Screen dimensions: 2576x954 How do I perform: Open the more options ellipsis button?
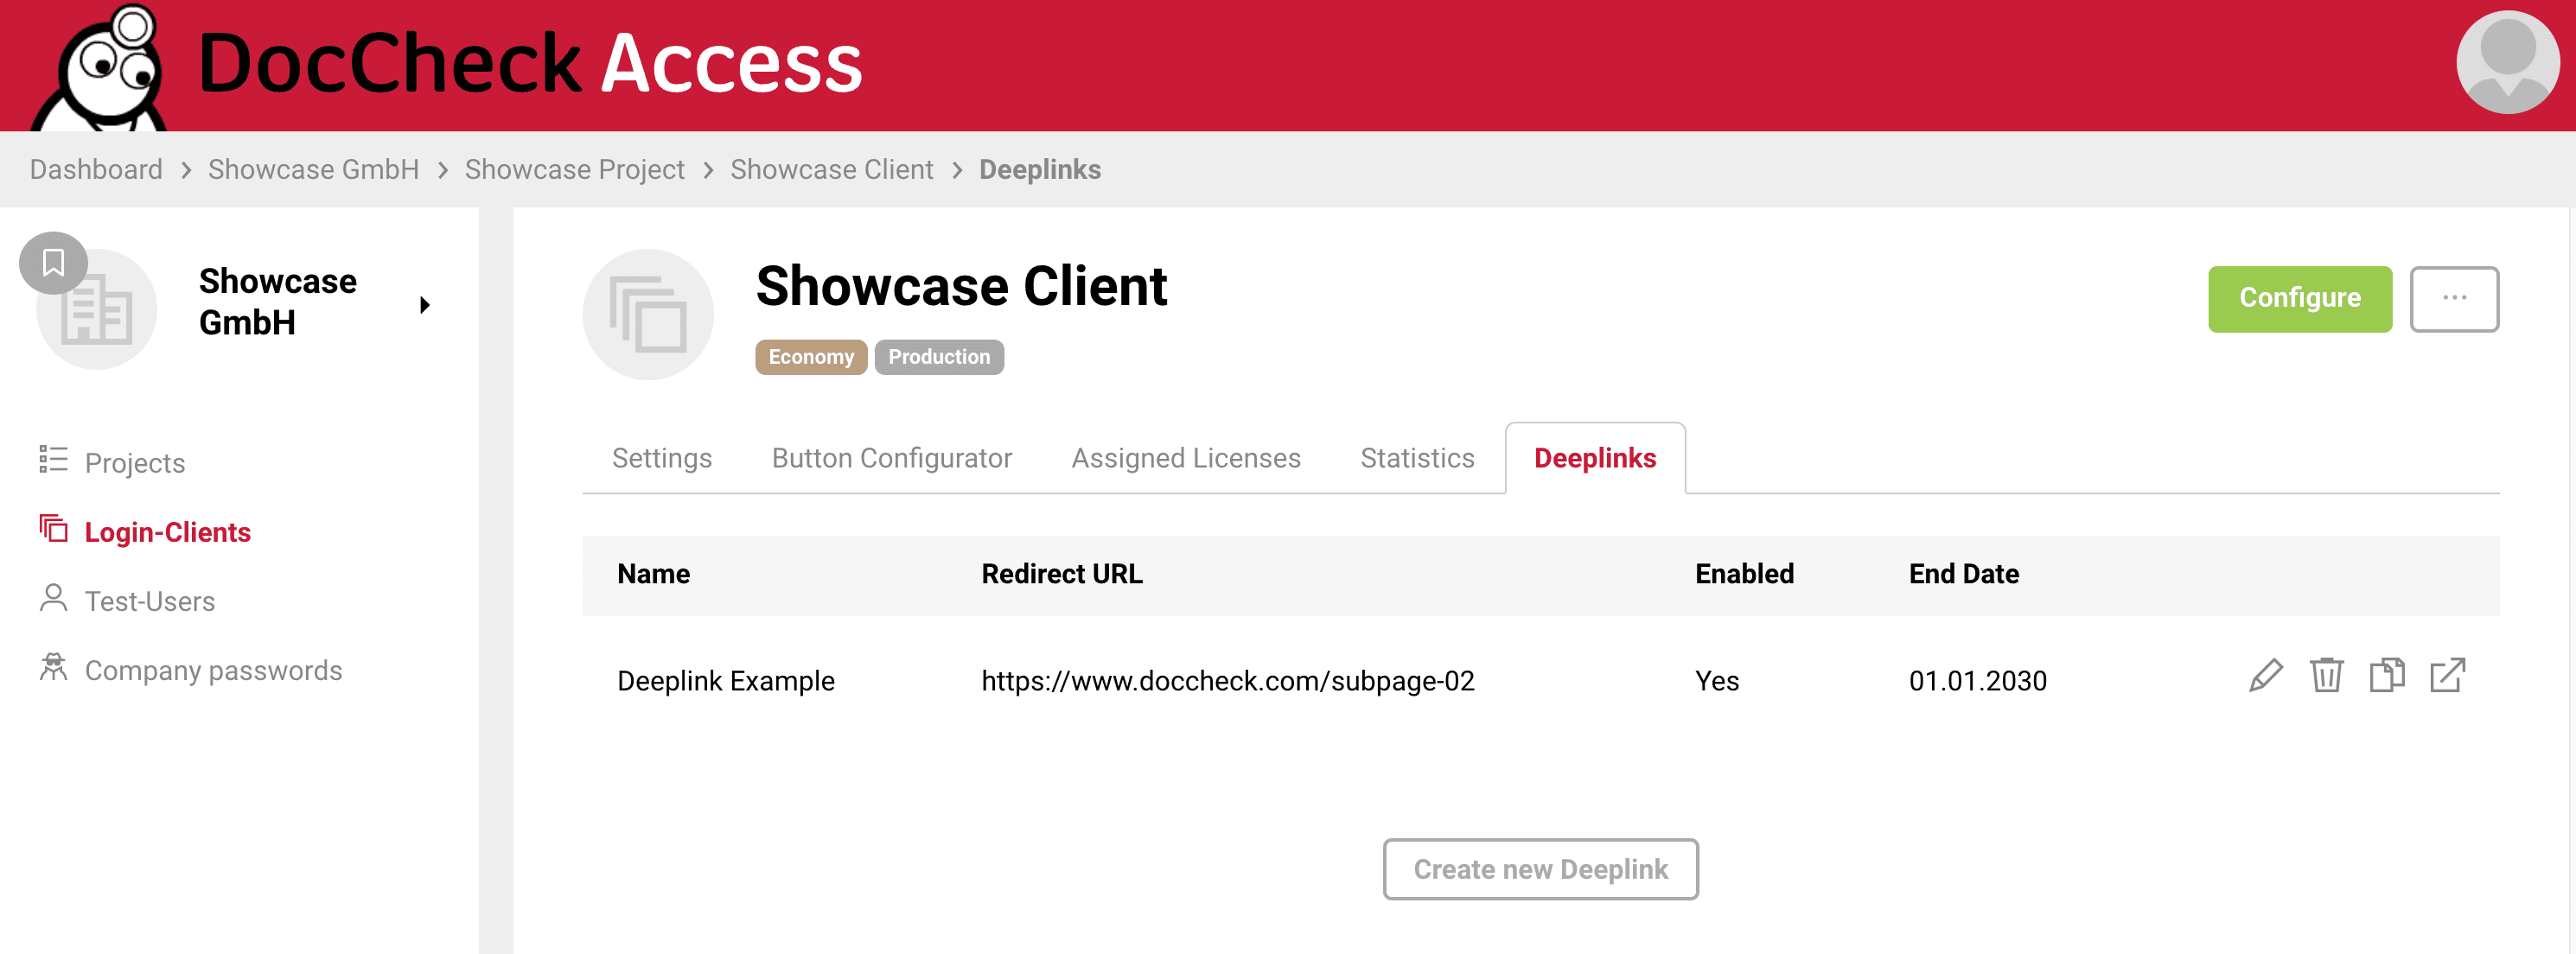point(2454,299)
